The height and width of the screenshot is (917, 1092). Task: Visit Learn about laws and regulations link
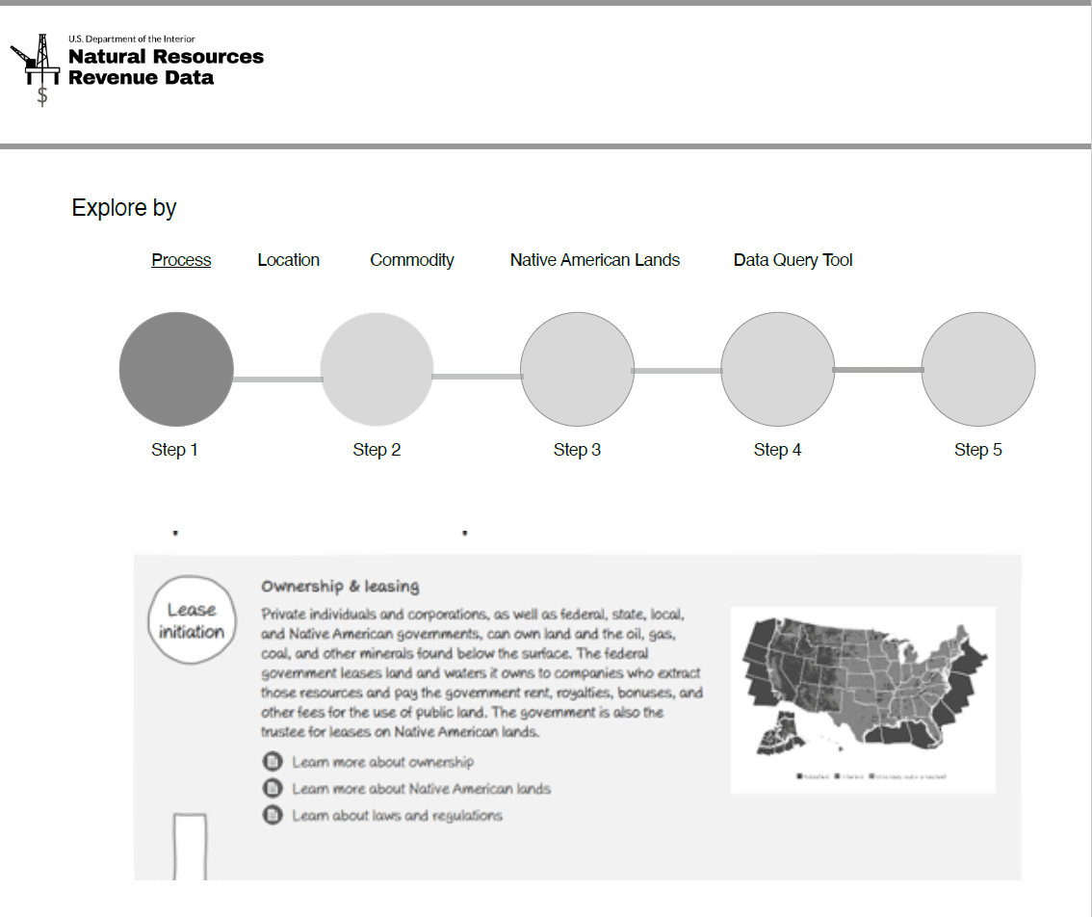pyautogui.click(x=397, y=816)
